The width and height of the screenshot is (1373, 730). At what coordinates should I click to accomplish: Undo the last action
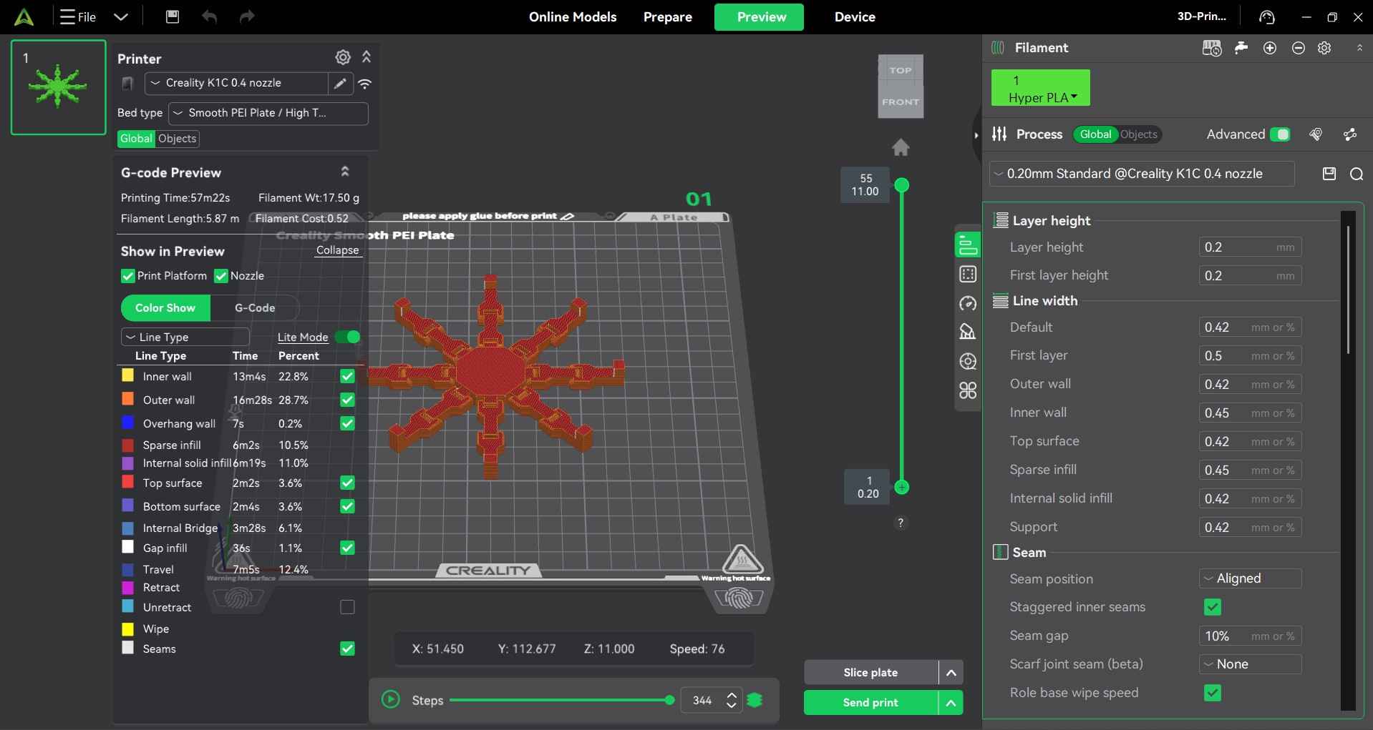tap(209, 16)
